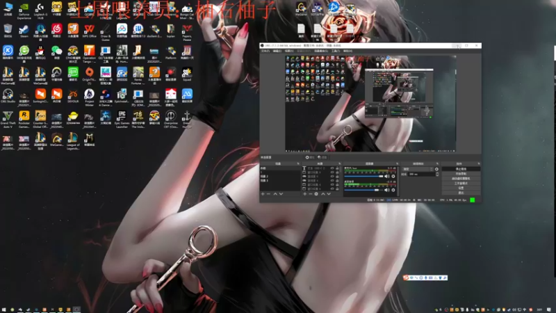This screenshot has height=313, width=556.
Task: Launch Project Winter from desktop
Action: point(90,97)
